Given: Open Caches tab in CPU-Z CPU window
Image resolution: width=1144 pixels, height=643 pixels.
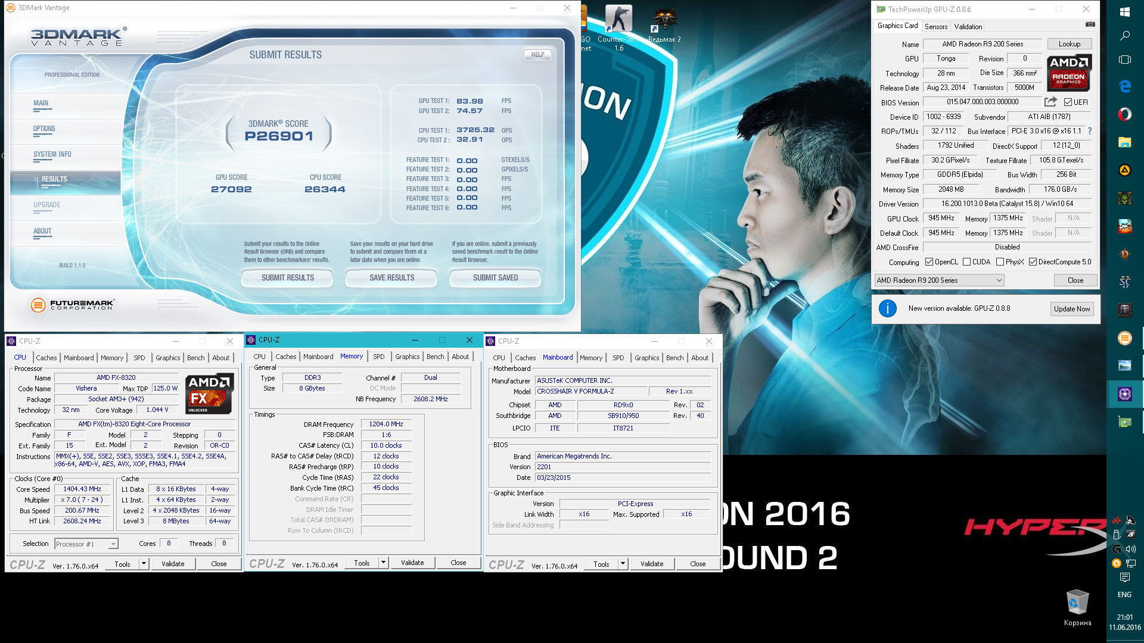Looking at the screenshot, I should (46, 358).
